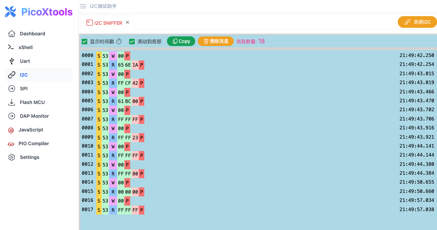Select the PIO Compiler code icon

point(11,144)
